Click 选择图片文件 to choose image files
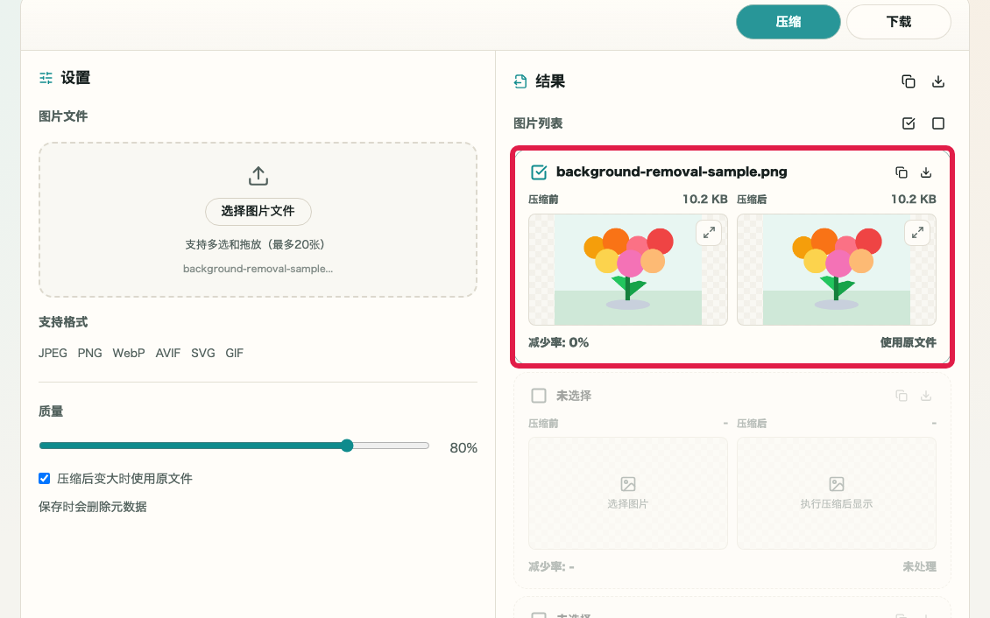The height and width of the screenshot is (618, 990). (x=258, y=211)
